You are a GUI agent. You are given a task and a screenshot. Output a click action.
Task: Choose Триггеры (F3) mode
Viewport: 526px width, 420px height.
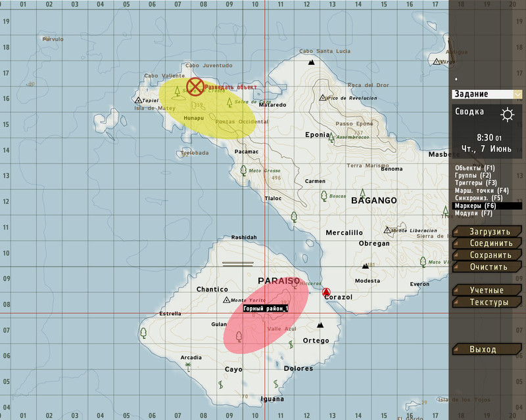tap(475, 183)
